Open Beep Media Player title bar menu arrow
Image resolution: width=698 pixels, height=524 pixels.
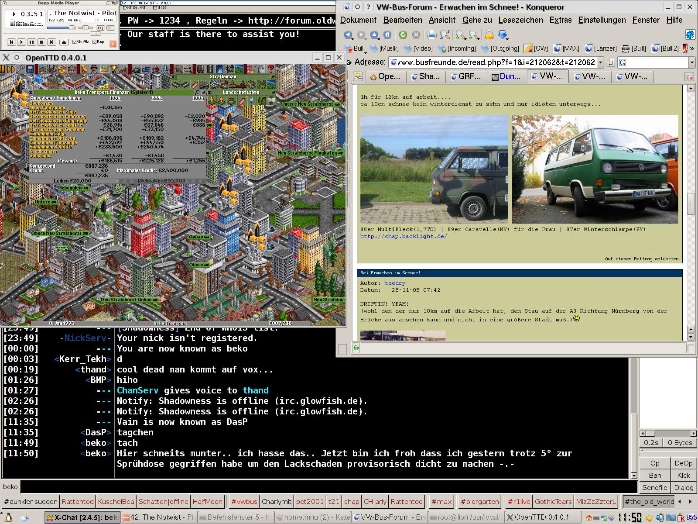tap(4, 3)
